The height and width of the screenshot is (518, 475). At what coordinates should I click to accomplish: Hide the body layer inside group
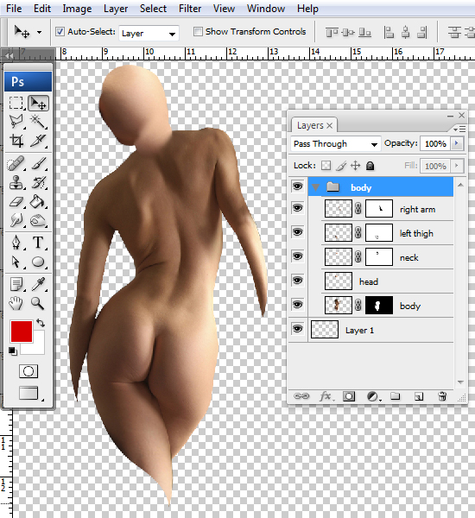[x=297, y=305]
